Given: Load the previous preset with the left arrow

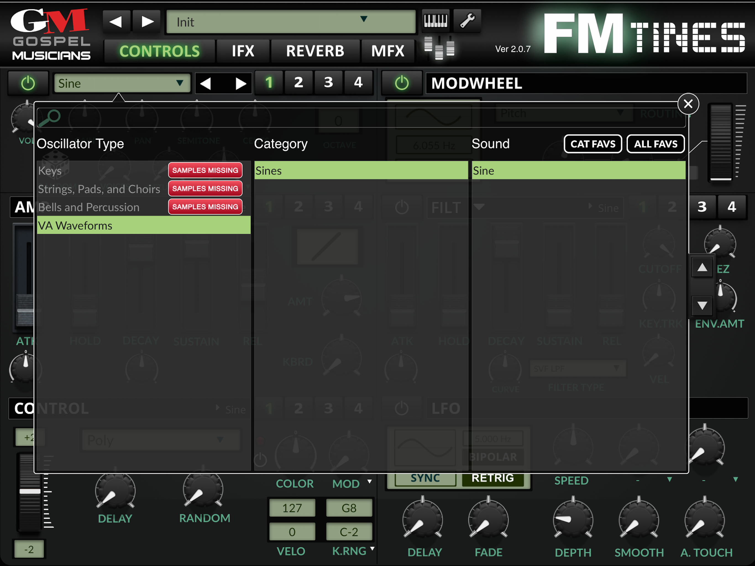Looking at the screenshot, I should pos(116,22).
